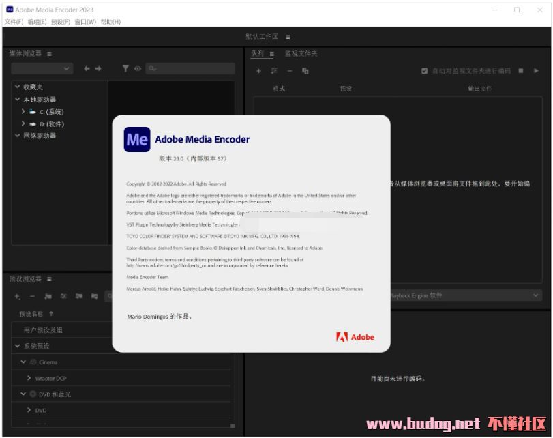Click the 输出文件 column header
The image size is (553, 438).
tap(479, 89)
